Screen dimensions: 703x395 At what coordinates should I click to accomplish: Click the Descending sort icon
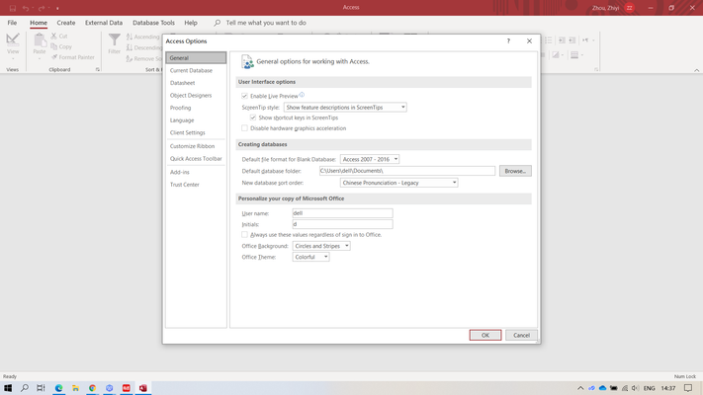pyautogui.click(x=130, y=47)
